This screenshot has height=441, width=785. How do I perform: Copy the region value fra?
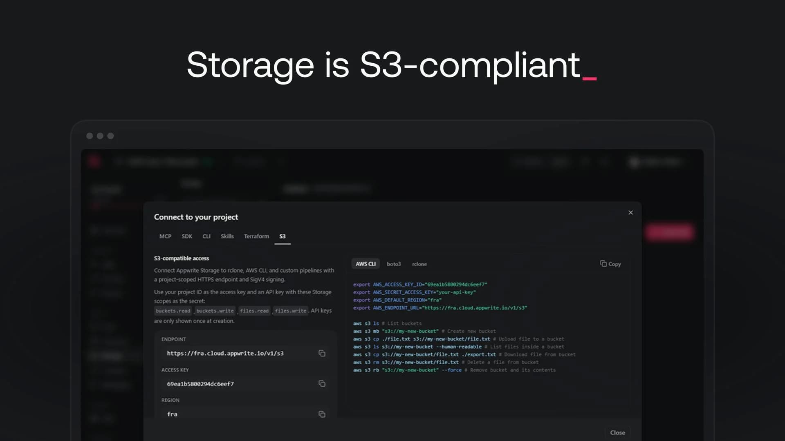click(322, 414)
